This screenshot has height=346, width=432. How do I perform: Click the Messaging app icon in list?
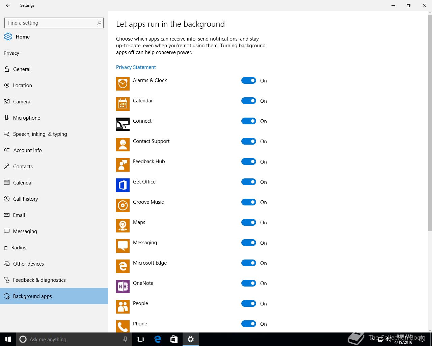click(x=123, y=246)
